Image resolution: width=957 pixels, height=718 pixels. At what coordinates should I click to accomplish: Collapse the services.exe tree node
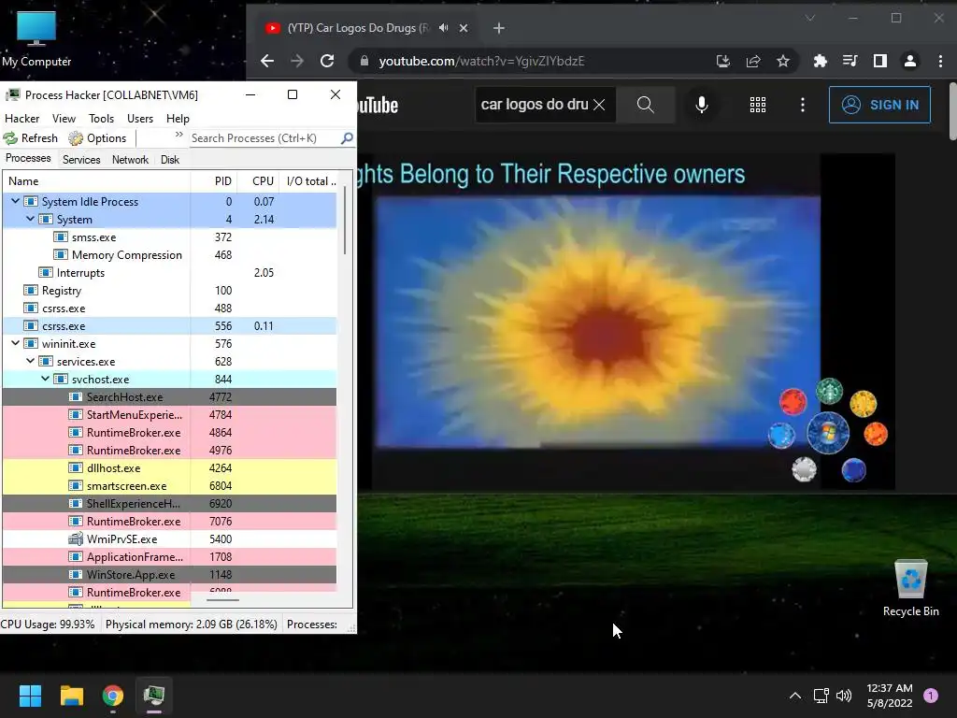(x=30, y=361)
